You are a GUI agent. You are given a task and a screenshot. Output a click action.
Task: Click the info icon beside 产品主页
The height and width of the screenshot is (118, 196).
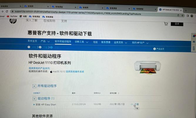coord(155,49)
